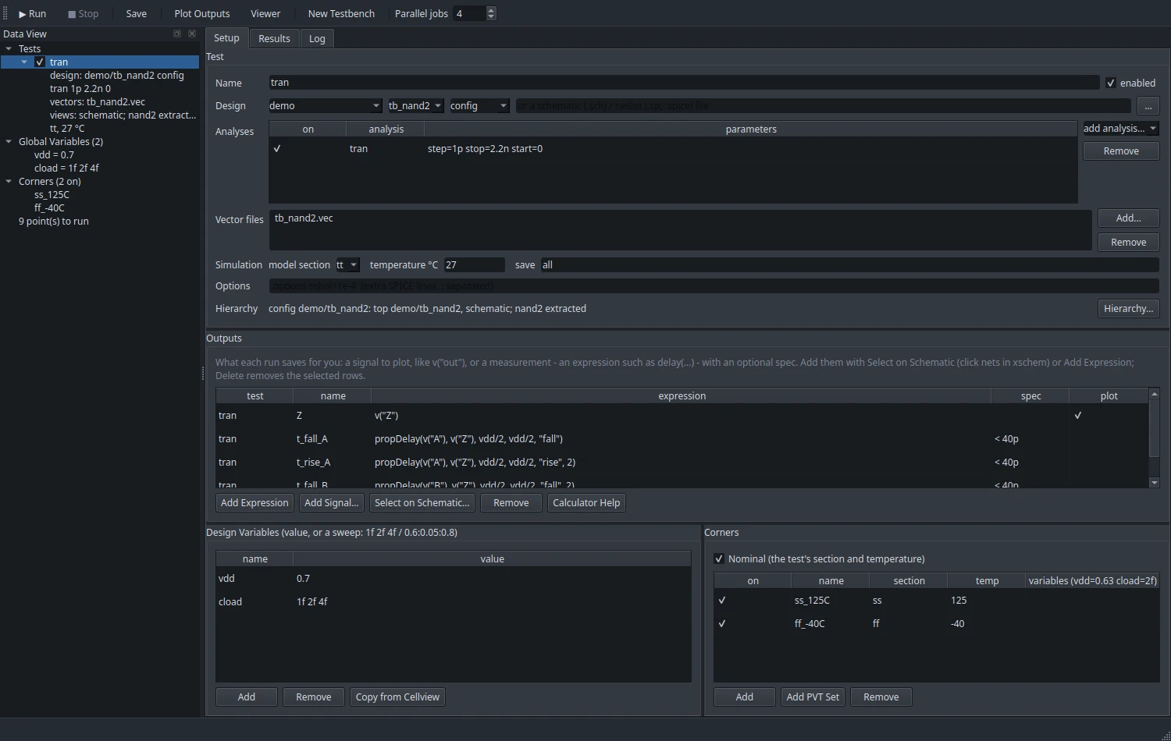The width and height of the screenshot is (1171, 741).
Task: Collapse the Corners tree node
Action: [9, 182]
